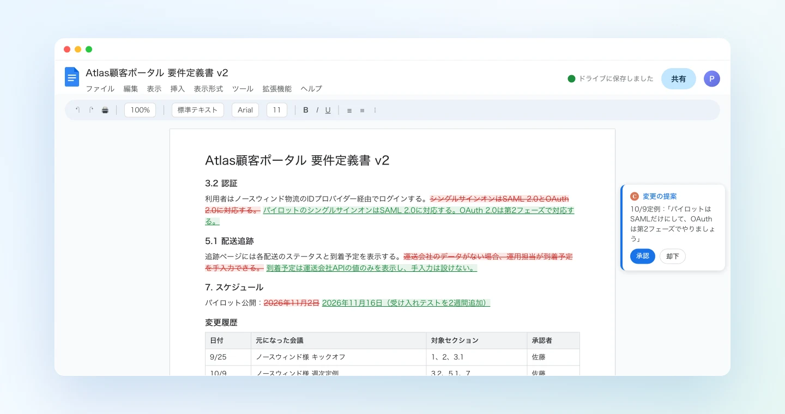785x414 pixels.
Task: Click the blue Docs document icon
Action: (72, 77)
